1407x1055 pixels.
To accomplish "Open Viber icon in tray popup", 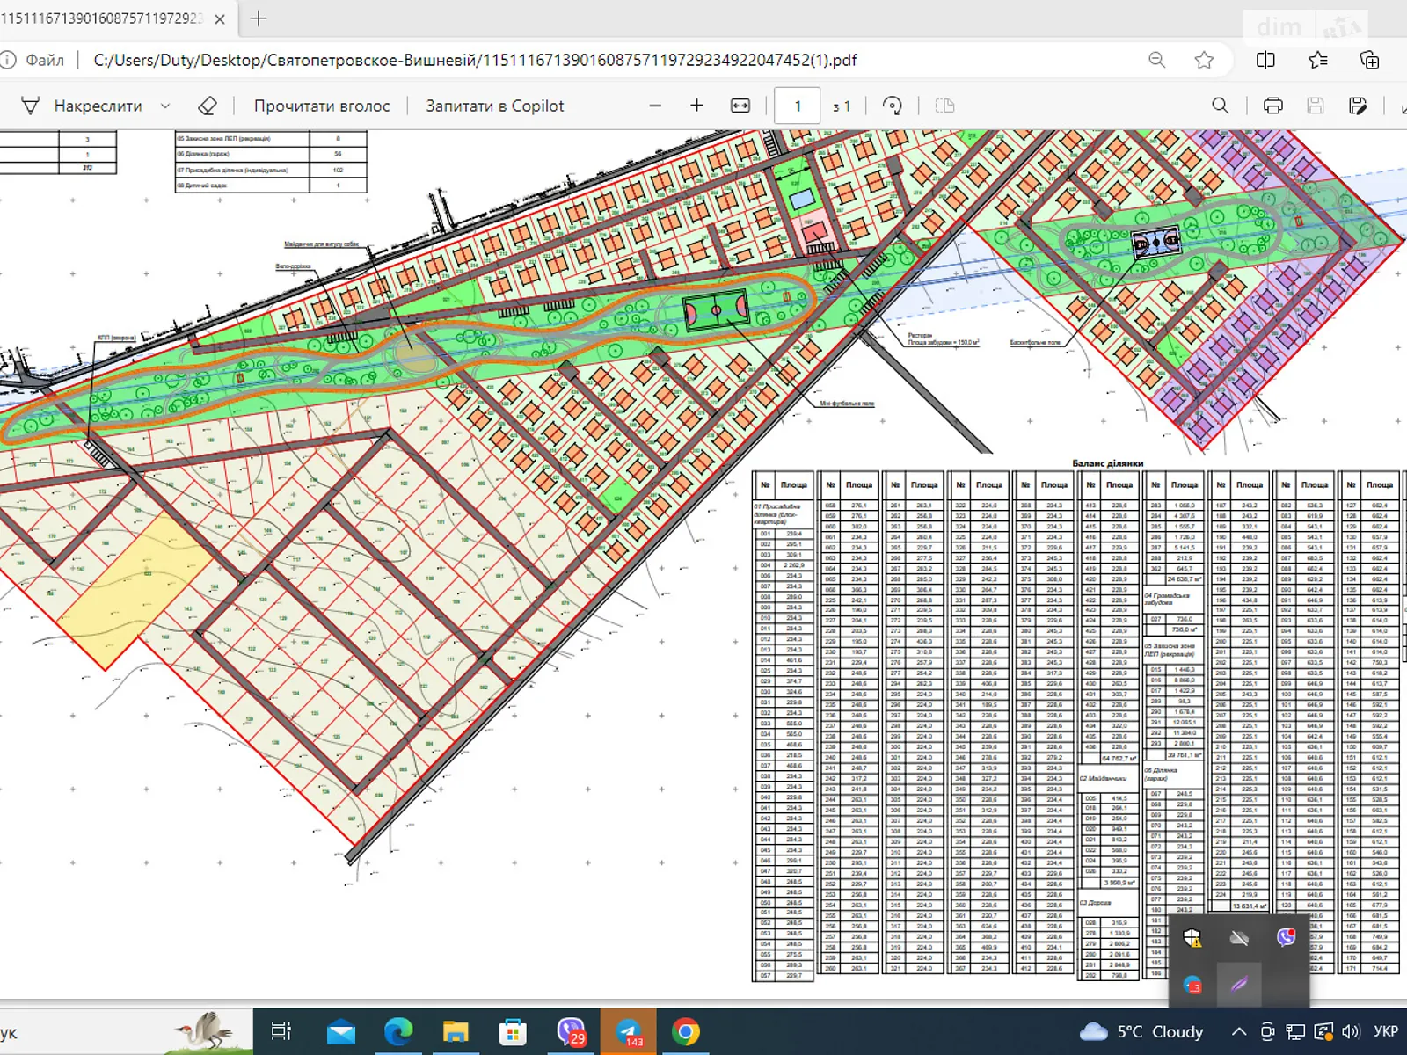I will [x=1286, y=938].
